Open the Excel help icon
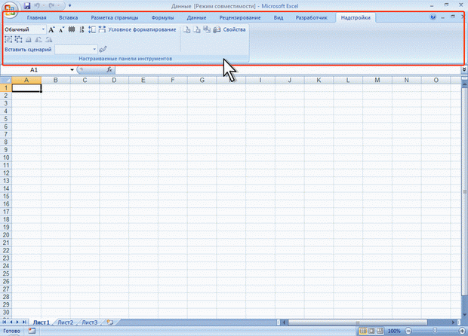Image resolution: width=468 pixels, height=336 pixels. 433,17
